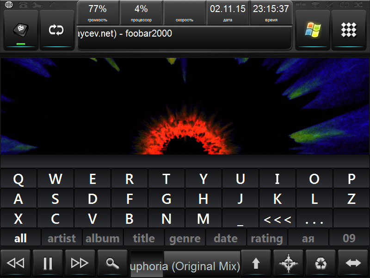
Task: Click the up arrow icon
Action: tap(256, 264)
